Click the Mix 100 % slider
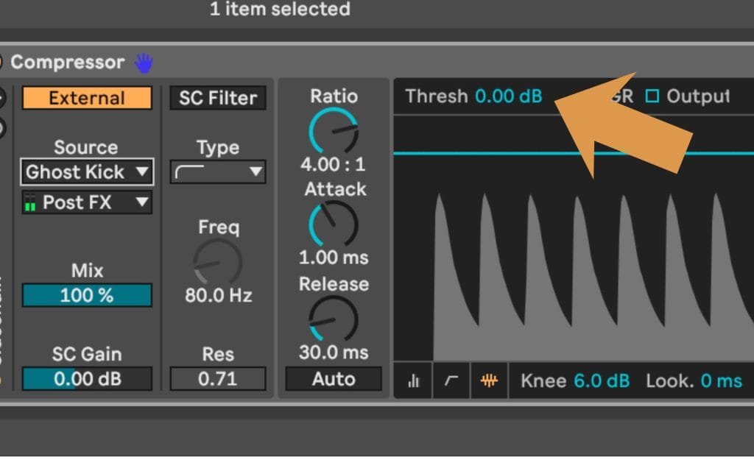The height and width of the screenshot is (471, 754). point(87,295)
